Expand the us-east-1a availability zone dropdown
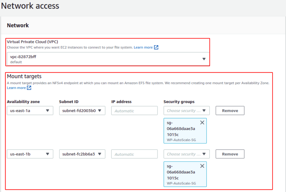The height and width of the screenshot is (192, 286). 30,110
